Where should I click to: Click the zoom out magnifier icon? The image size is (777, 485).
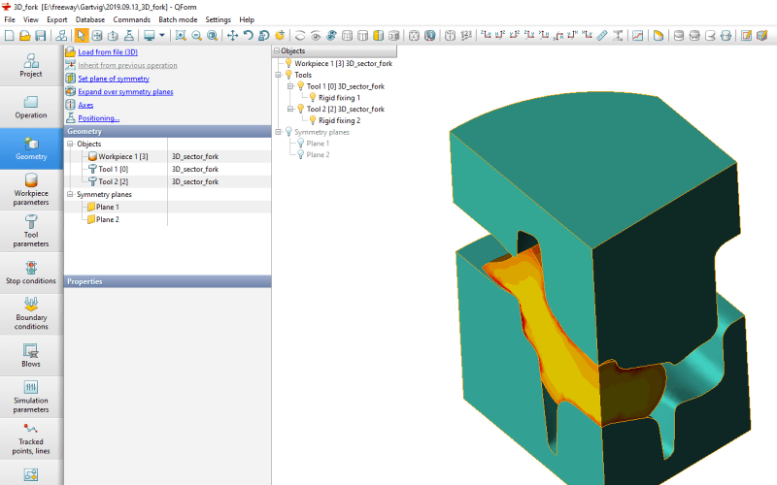tap(197, 35)
